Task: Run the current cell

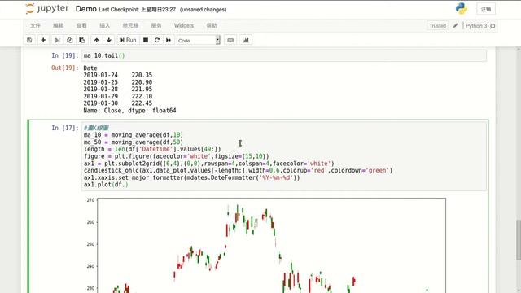Action: tap(128, 40)
